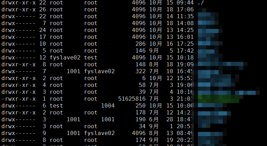Image resolution: width=267 pixels, height=146 pixels.
Task: Select the file size '146'
Action: [x=141, y=51]
